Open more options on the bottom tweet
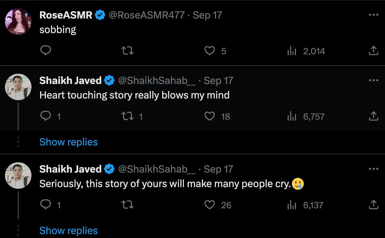 point(373,169)
